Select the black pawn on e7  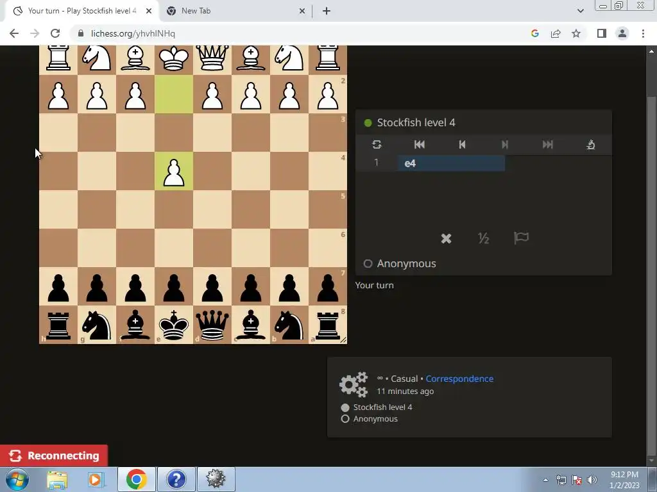coord(174,286)
